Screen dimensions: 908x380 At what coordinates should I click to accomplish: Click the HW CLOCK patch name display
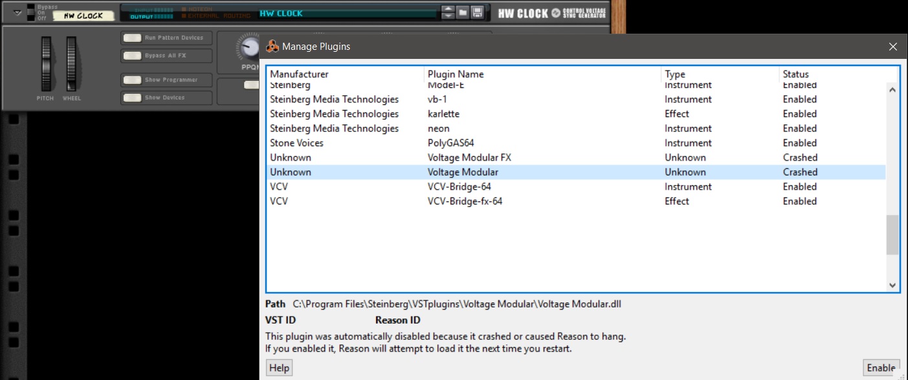click(x=346, y=13)
